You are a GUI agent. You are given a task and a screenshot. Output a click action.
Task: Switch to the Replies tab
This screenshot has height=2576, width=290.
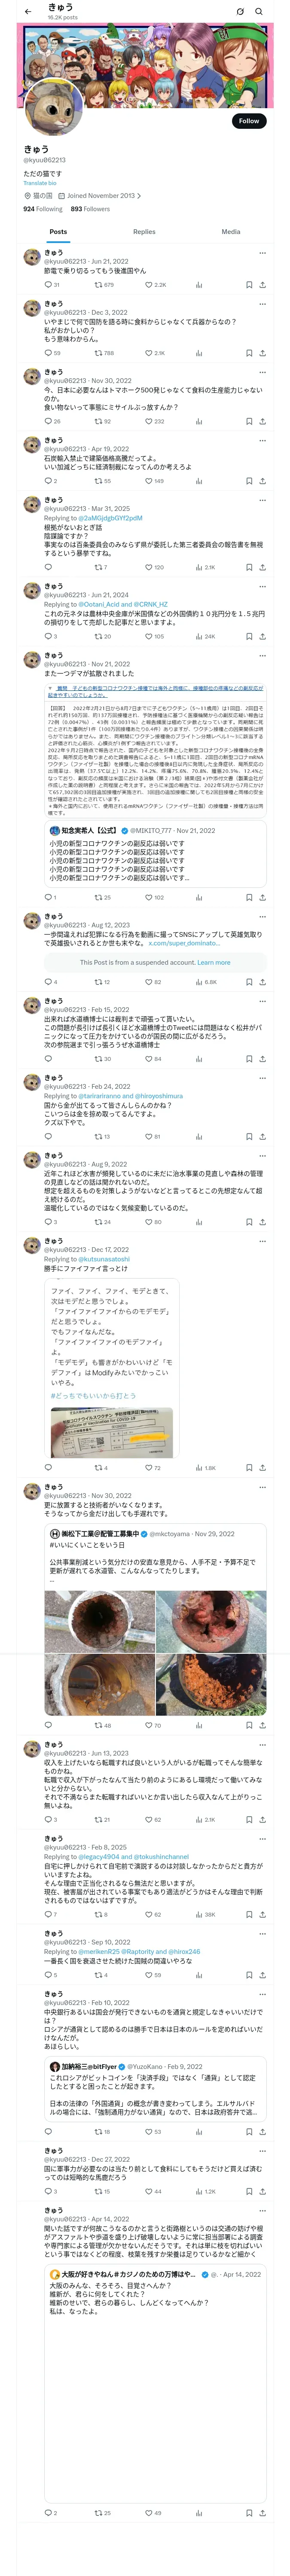coord(144,231)
